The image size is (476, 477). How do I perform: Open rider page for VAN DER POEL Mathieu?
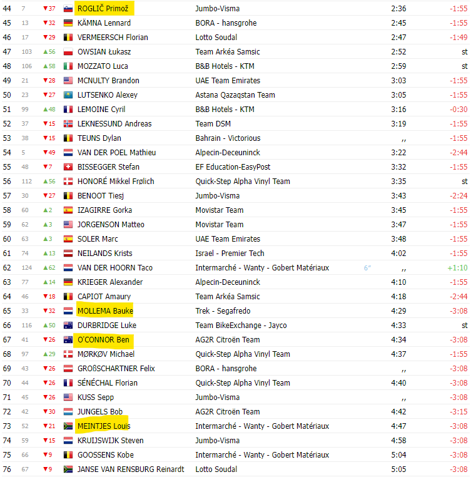tap(116, 153)
